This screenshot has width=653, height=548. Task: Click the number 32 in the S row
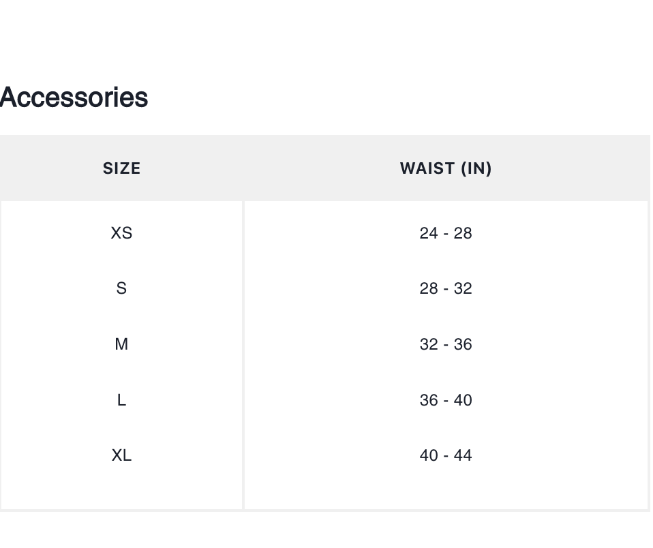click(463, 288)
